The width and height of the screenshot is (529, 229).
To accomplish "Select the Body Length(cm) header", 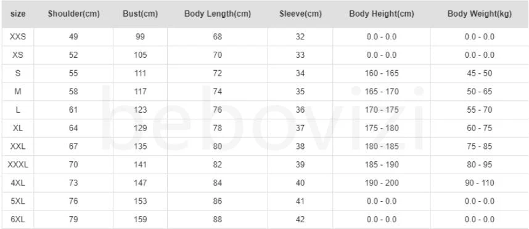I will point(218,14).
